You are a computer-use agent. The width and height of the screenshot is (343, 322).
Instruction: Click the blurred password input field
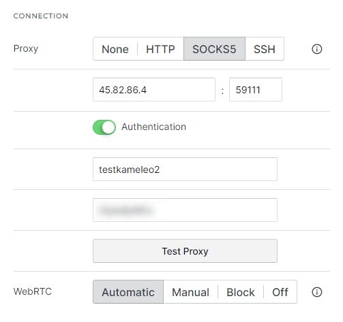click(185, 210)
